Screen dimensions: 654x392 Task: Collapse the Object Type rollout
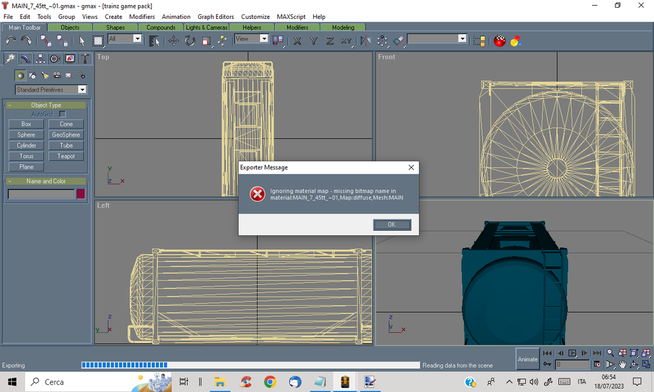tap(46, 105)
